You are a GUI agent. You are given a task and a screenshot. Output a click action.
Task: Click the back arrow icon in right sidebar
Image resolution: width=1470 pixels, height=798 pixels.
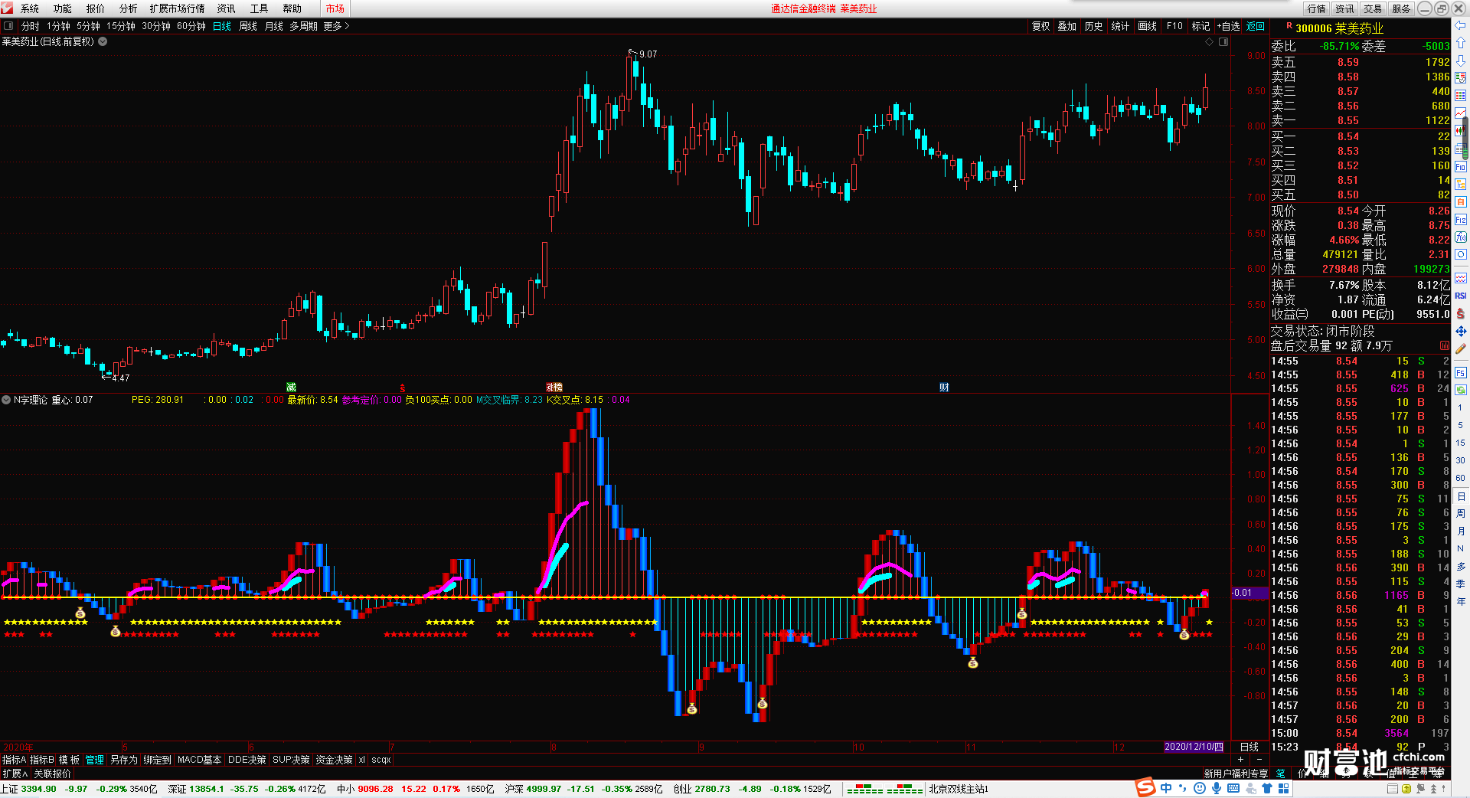pyautogui.click(x=1461, y=26)
